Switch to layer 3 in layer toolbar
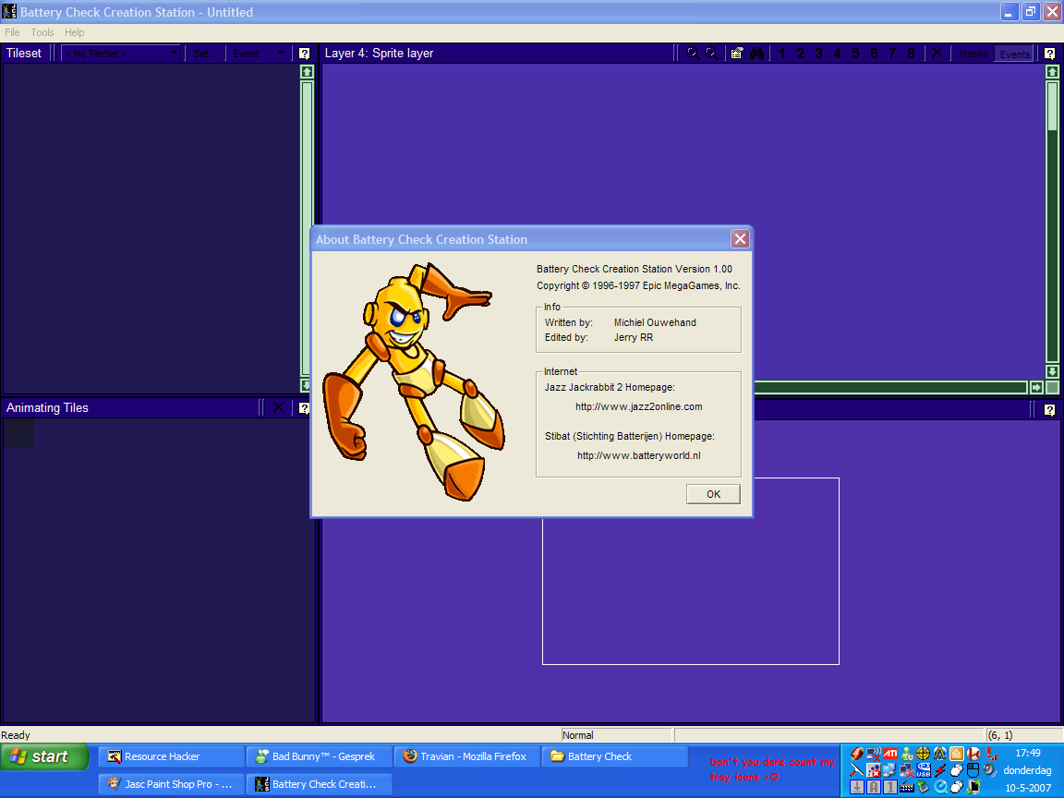The height and width of the screenshot is (798, 1064). pyautogui.click(x=819, y=53)
